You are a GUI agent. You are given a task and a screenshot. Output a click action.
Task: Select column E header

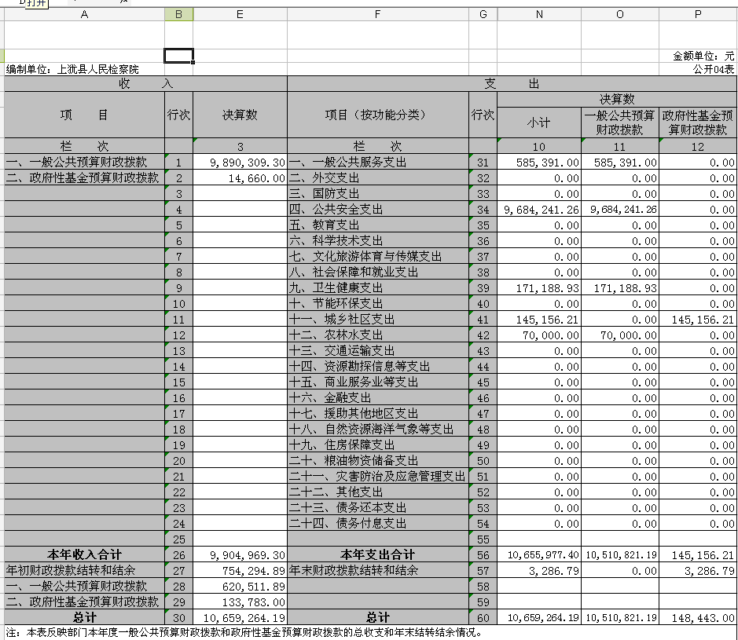pos(240,15)
